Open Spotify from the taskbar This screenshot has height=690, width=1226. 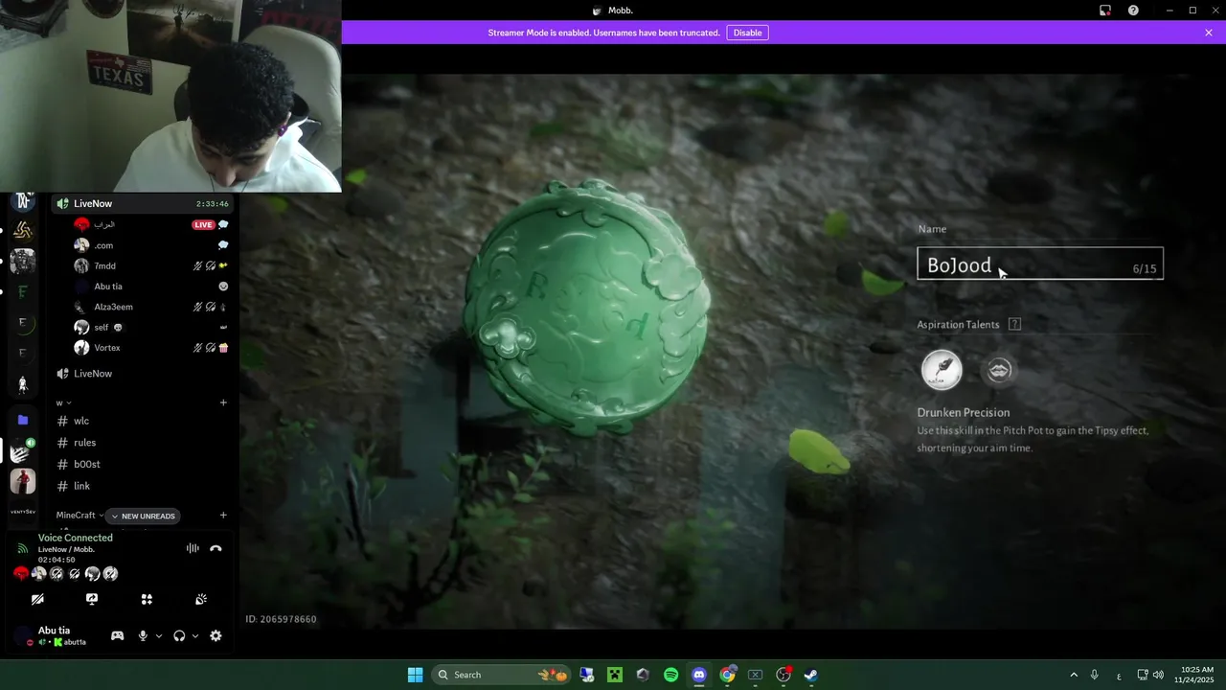[x=670, y=675]
